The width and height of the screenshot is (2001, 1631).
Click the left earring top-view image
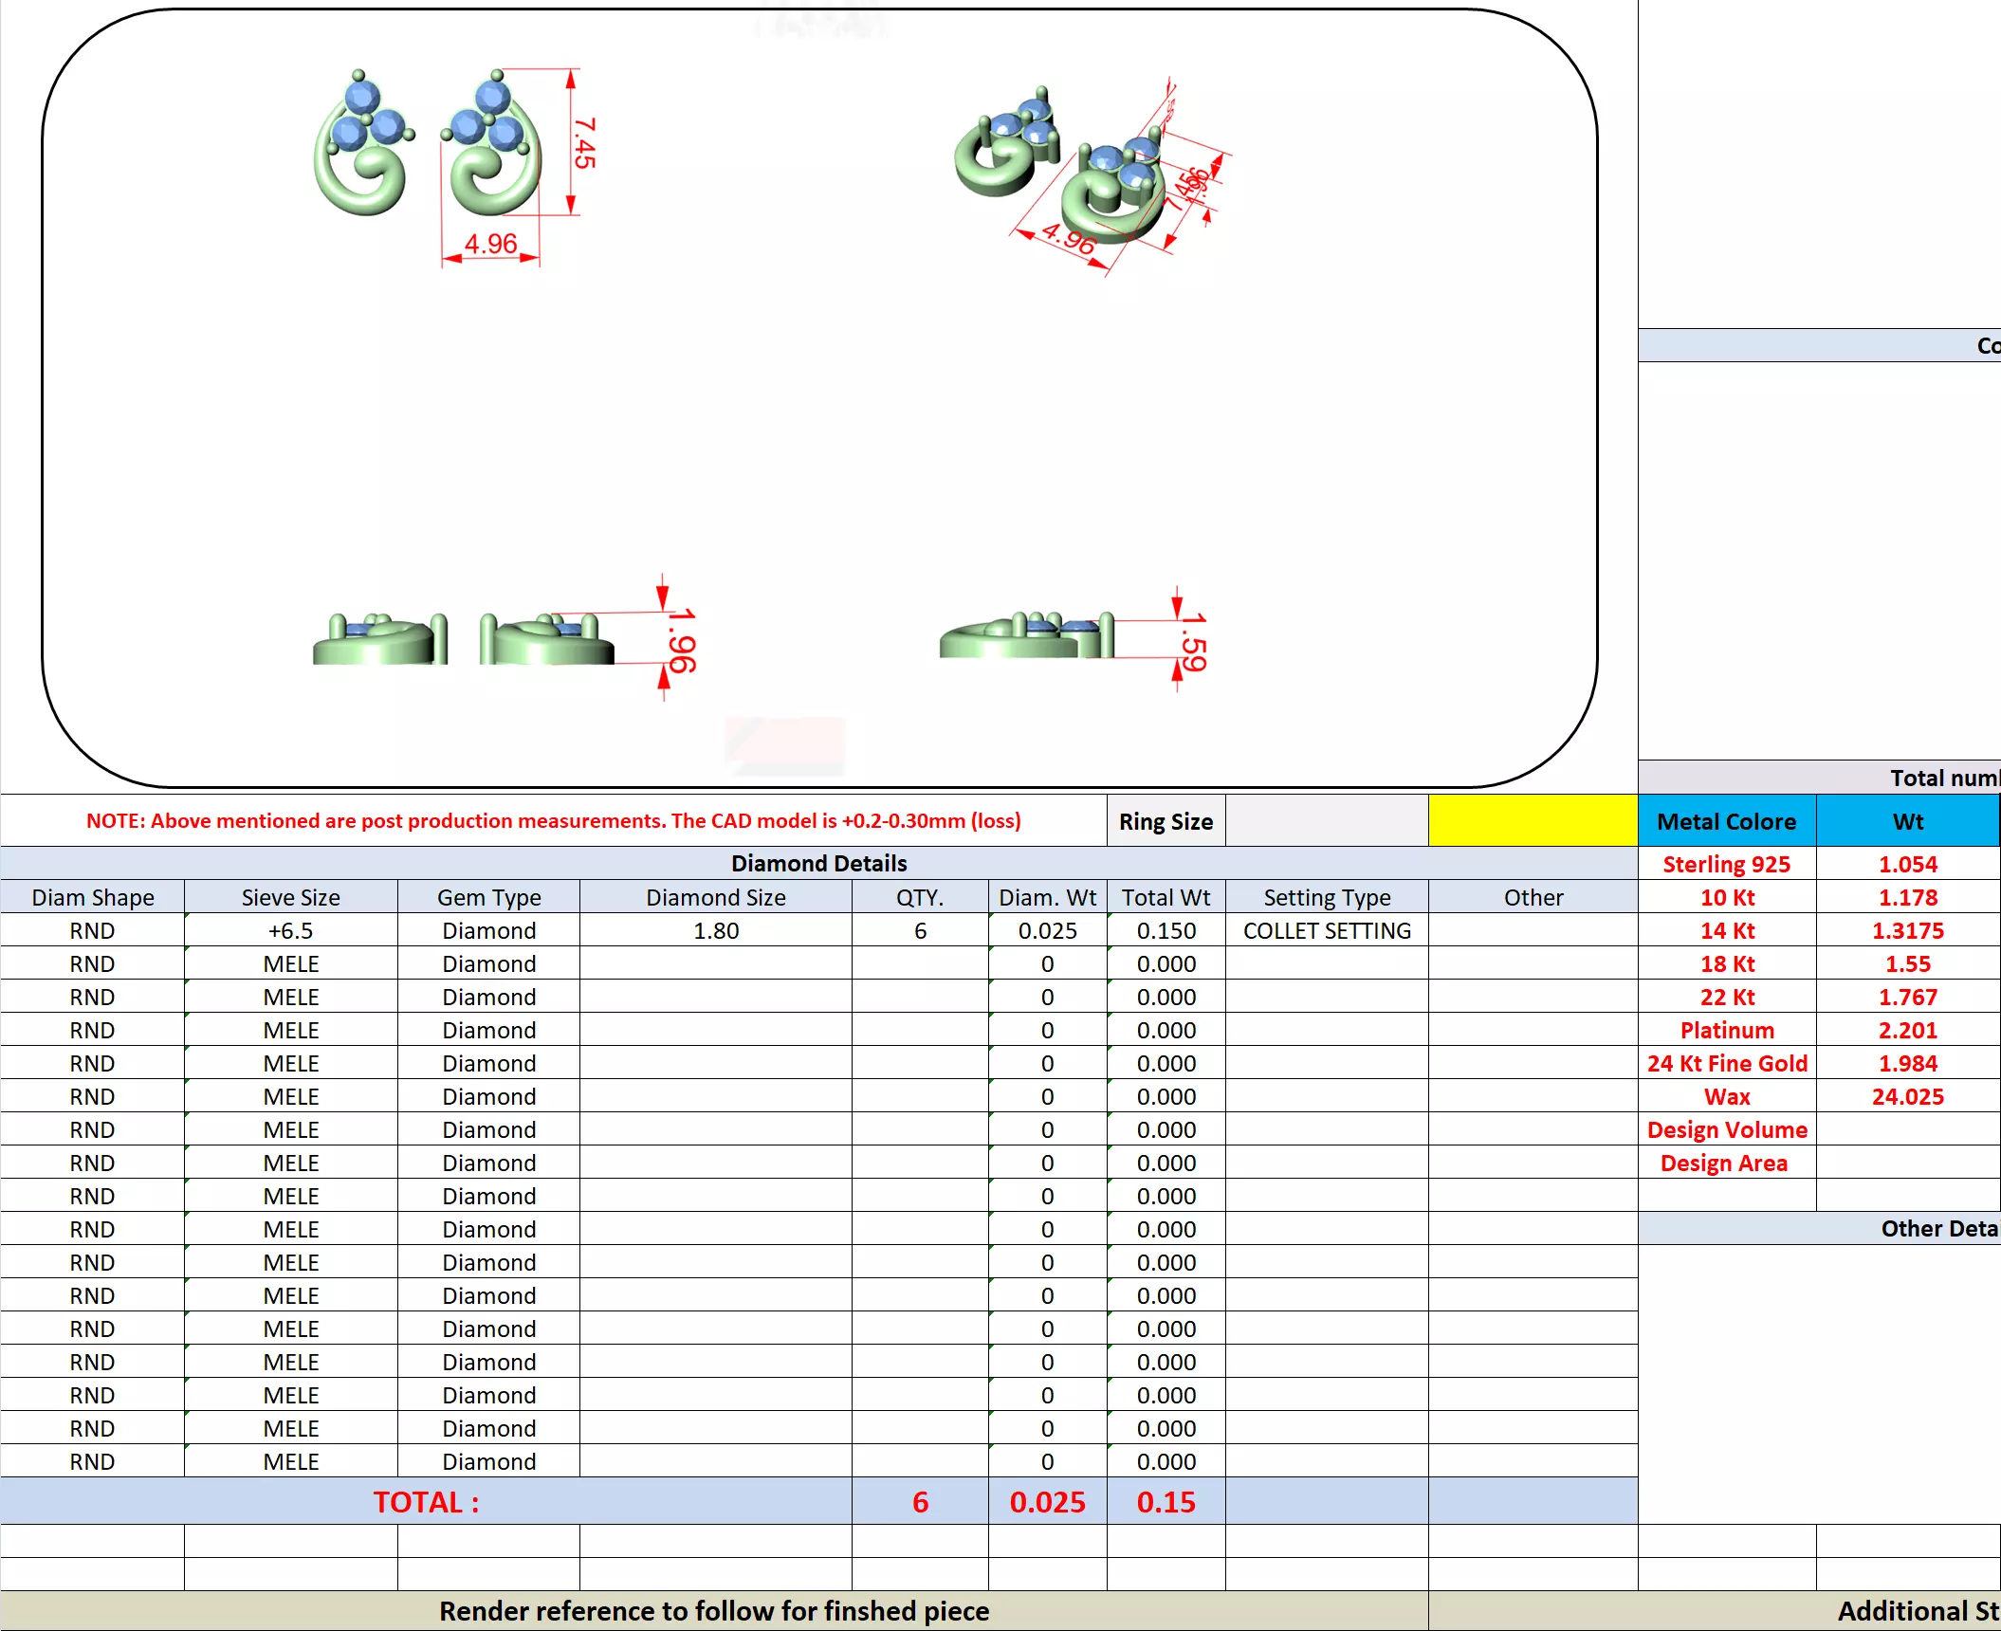(x=362, y=145)
